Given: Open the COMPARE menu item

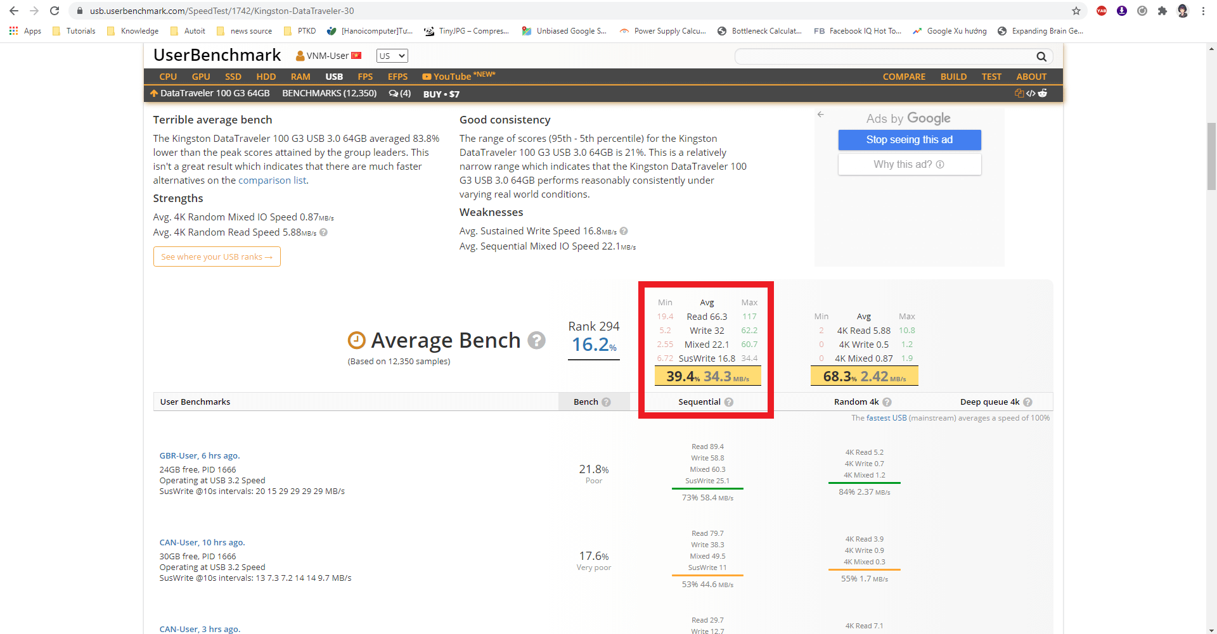Looking at the screenshot, I should [x=904, y=77].
